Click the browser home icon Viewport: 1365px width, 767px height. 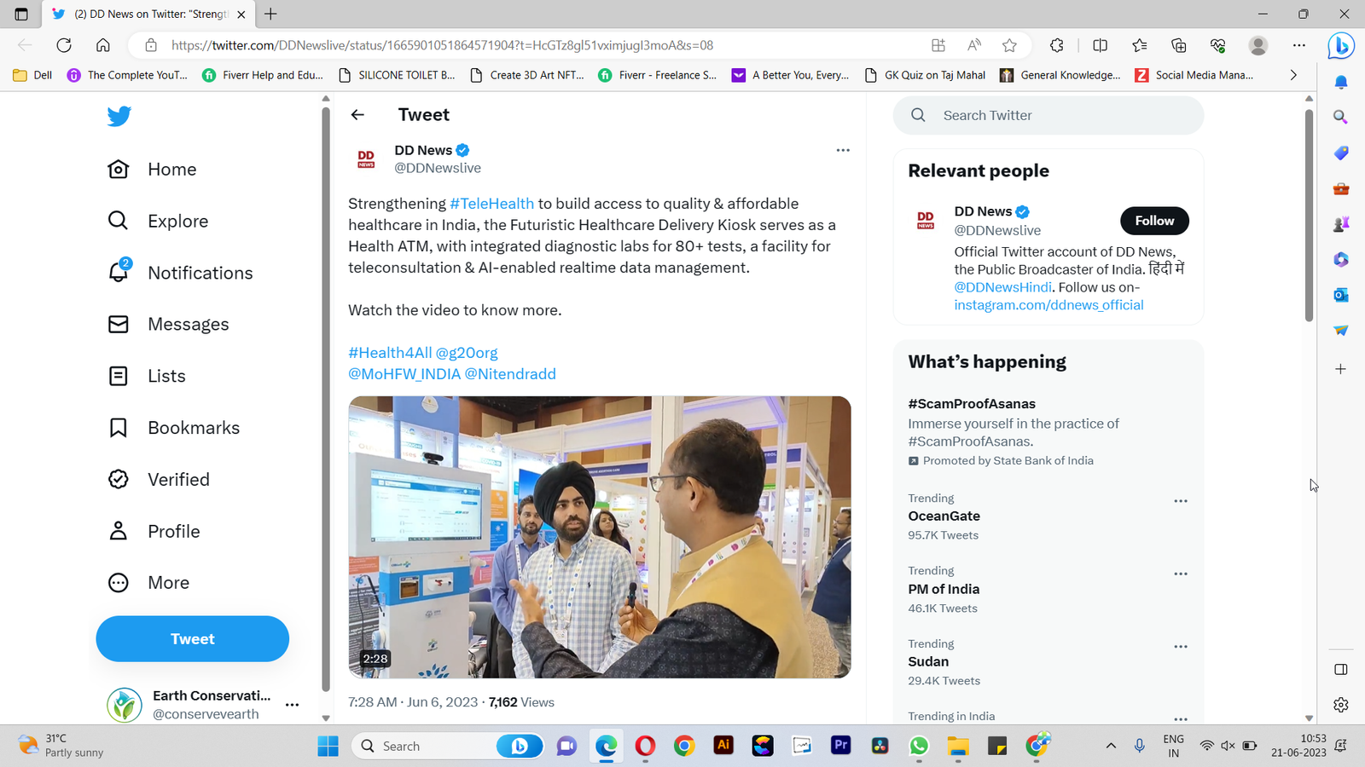click(x=103, y=45)
